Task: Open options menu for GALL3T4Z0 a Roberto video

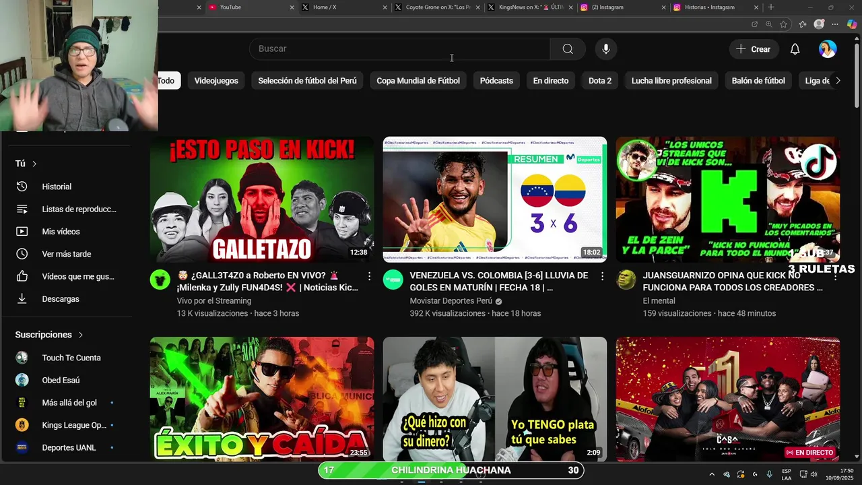Action: pos(369,276)
